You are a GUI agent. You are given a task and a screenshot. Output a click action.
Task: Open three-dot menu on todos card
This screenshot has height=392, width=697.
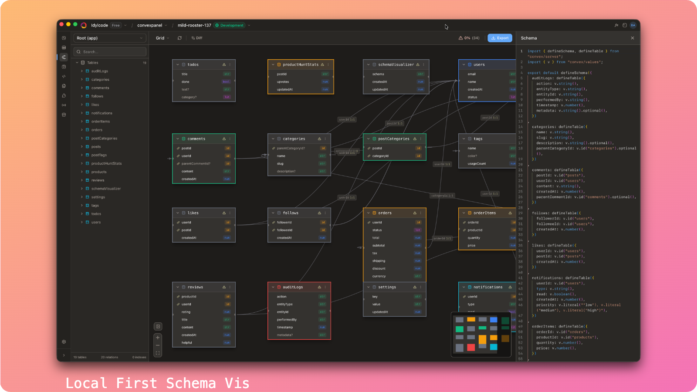(x=230, y=64)
